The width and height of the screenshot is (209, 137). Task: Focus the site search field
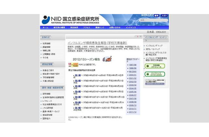point(153,20)
